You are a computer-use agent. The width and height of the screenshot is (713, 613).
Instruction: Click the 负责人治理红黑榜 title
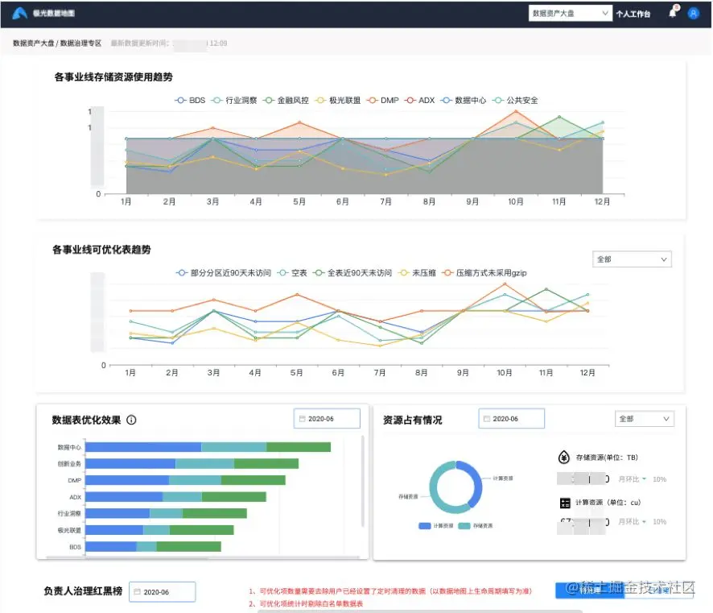tap(83, 590)
